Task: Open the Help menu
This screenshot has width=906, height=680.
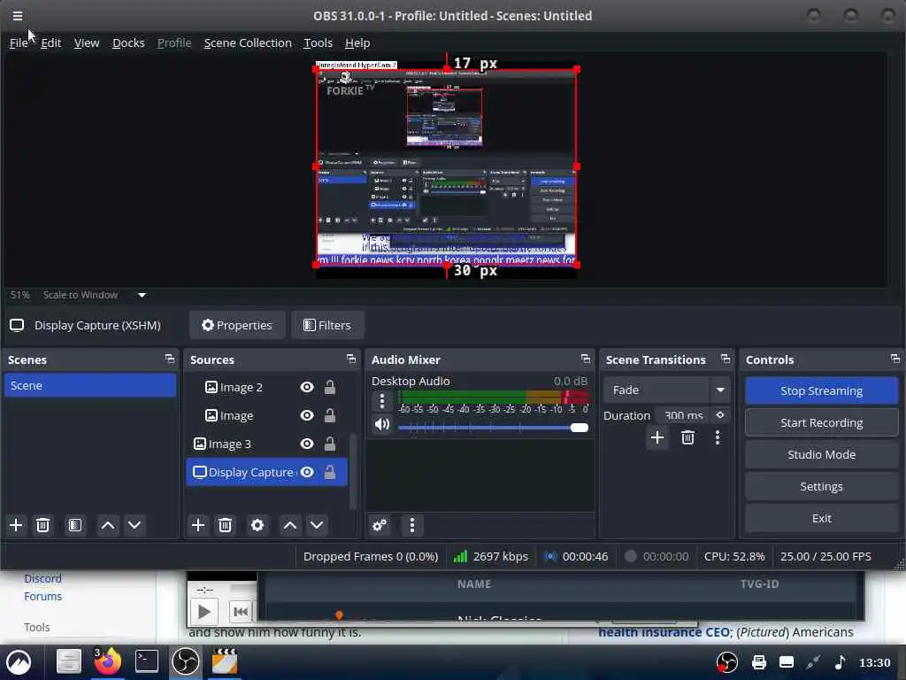Action: tap(357, 42)
